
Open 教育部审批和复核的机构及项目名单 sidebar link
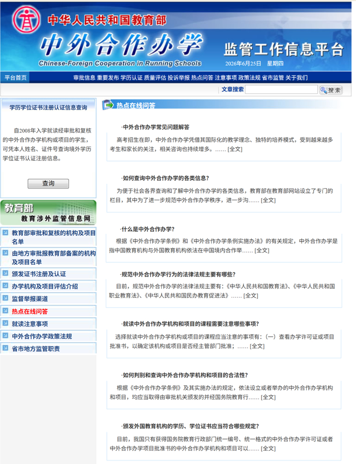point(53,237)
